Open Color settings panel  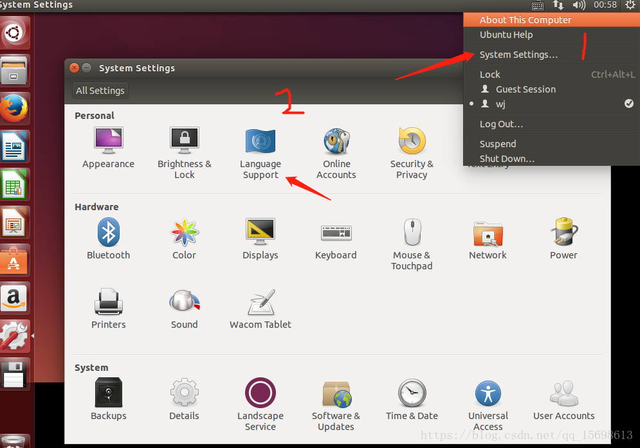tap(185, 238)
